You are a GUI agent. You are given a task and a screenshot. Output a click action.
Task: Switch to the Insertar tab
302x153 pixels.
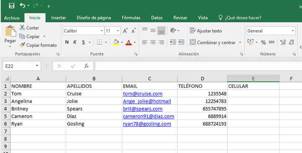pyautogui.click(x=58, y=18)
